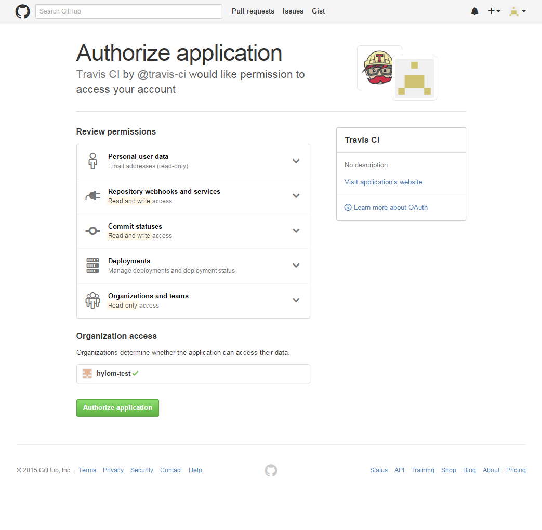Click the user identicon beside Travis logo
The width and height of the screenshot is (542, 530).
415,78
